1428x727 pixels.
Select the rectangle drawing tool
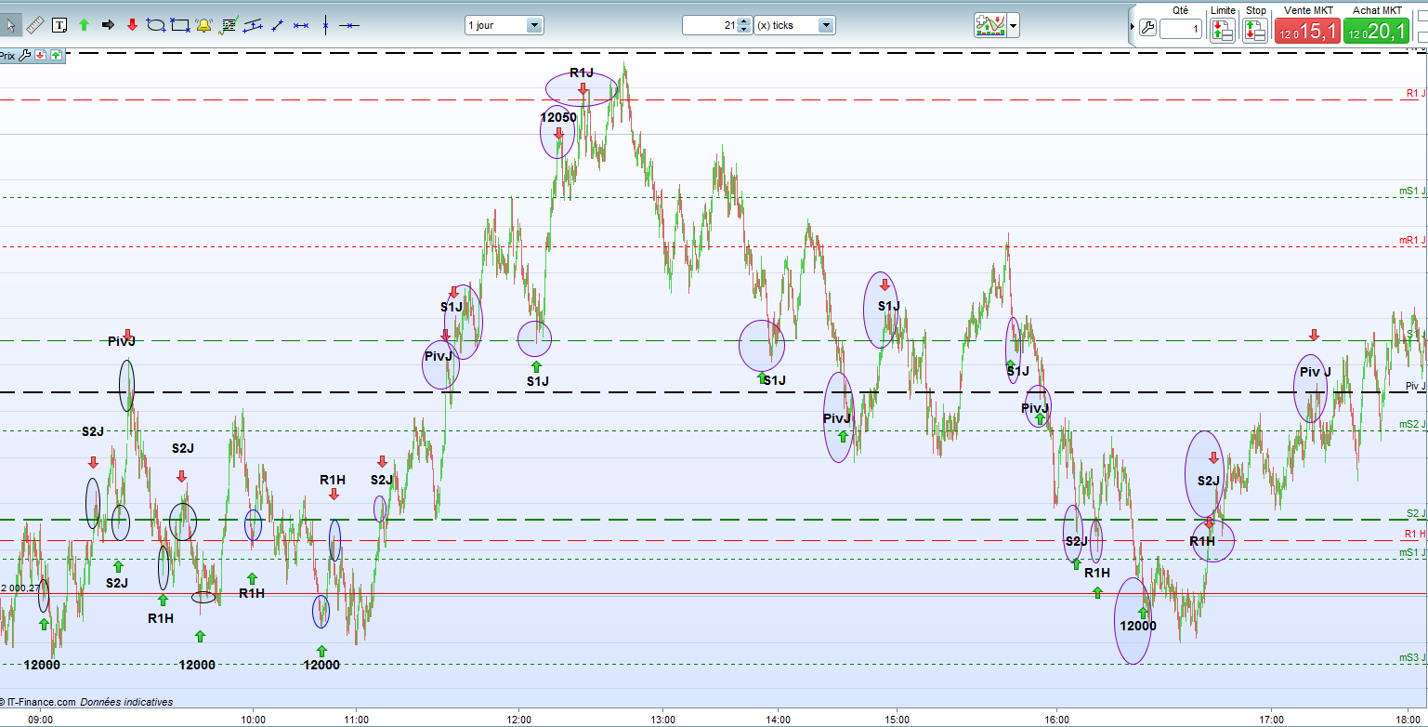[x=180, y=25]
